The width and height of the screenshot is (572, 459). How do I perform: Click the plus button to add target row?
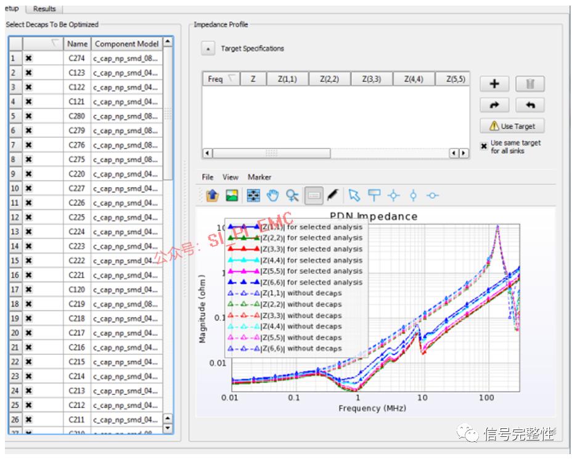494,84
